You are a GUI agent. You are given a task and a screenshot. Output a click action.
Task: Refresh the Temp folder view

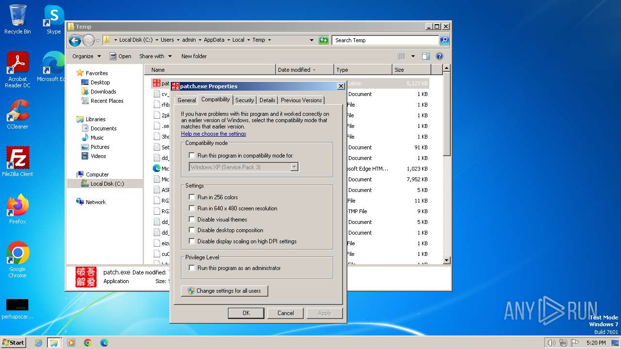pyautogui.click(x=324, y=40)
